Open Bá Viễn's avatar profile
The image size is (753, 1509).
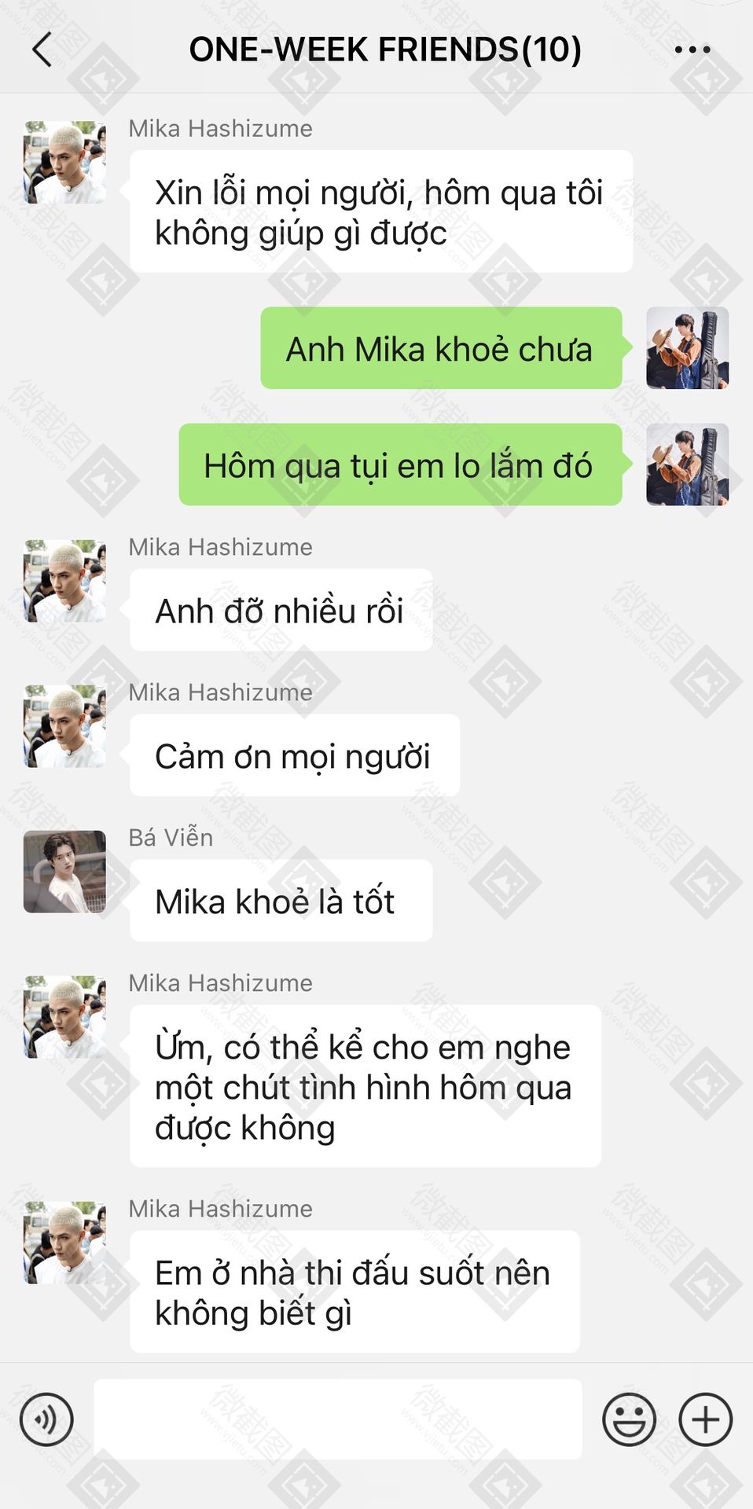click(x=64, y=872)
